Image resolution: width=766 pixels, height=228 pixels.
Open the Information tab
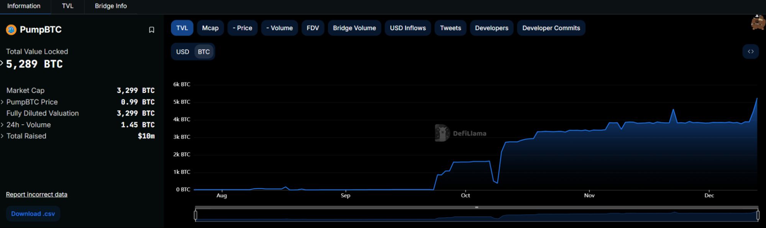pyautogui.click(x=24, y=6)
